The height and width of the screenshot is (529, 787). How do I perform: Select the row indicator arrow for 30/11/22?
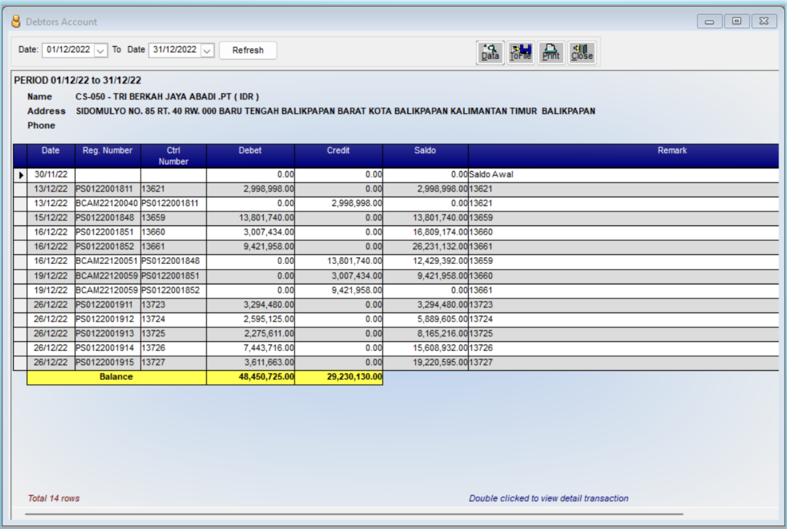20,175
